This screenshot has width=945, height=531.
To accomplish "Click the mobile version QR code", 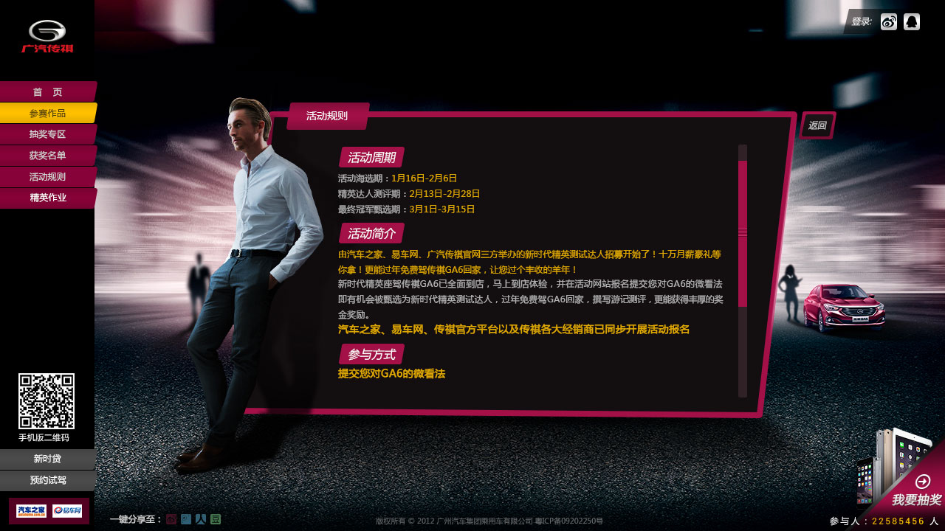I will (x=47, y=401).
